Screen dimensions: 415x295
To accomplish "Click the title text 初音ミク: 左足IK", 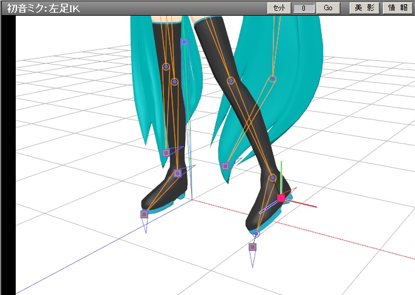I will point(43,8).
